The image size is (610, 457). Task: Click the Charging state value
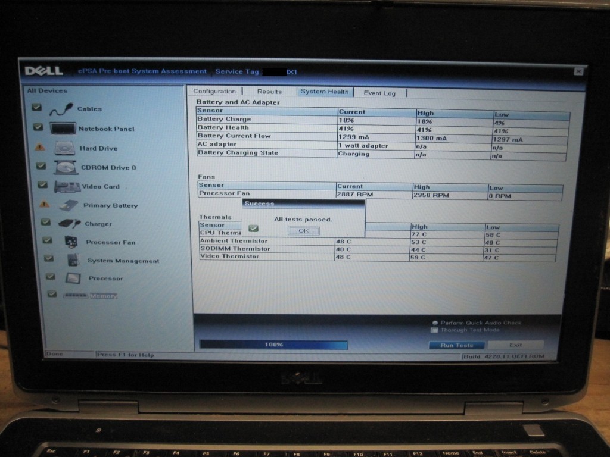pyautogui.click(x=354, y=154)
